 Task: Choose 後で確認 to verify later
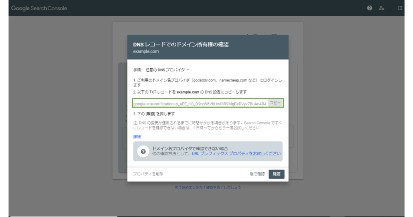(257, 174)
